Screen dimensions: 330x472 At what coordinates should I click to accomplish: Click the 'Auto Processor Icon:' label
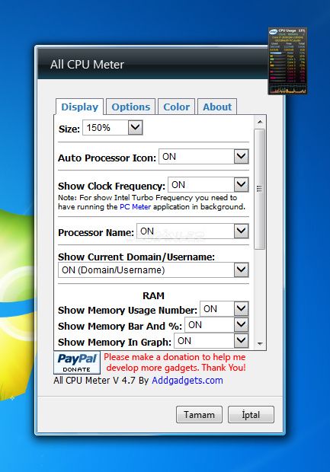107,158
